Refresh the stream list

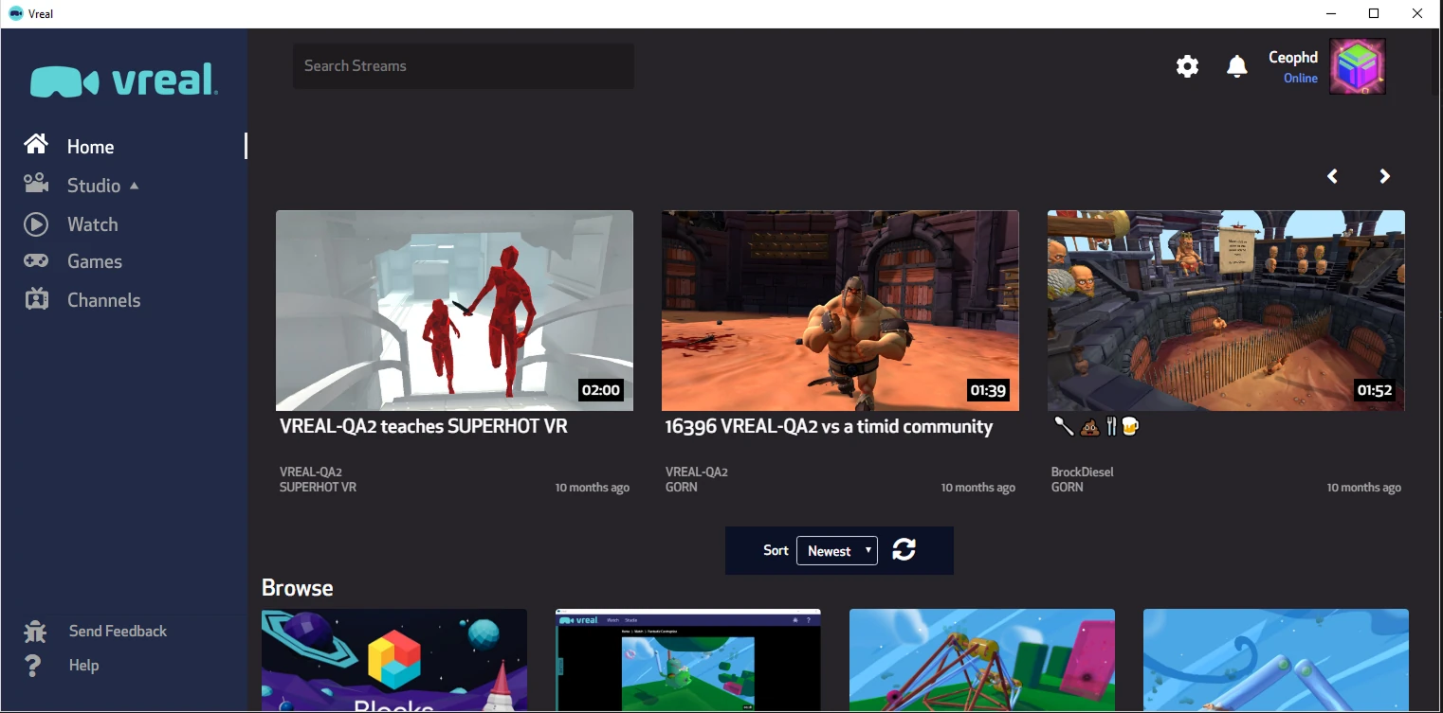click(904, 550)
